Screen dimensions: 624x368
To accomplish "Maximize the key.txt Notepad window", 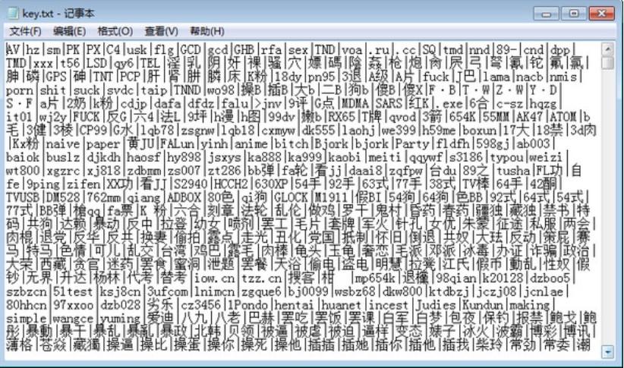I will coord(573,14).
